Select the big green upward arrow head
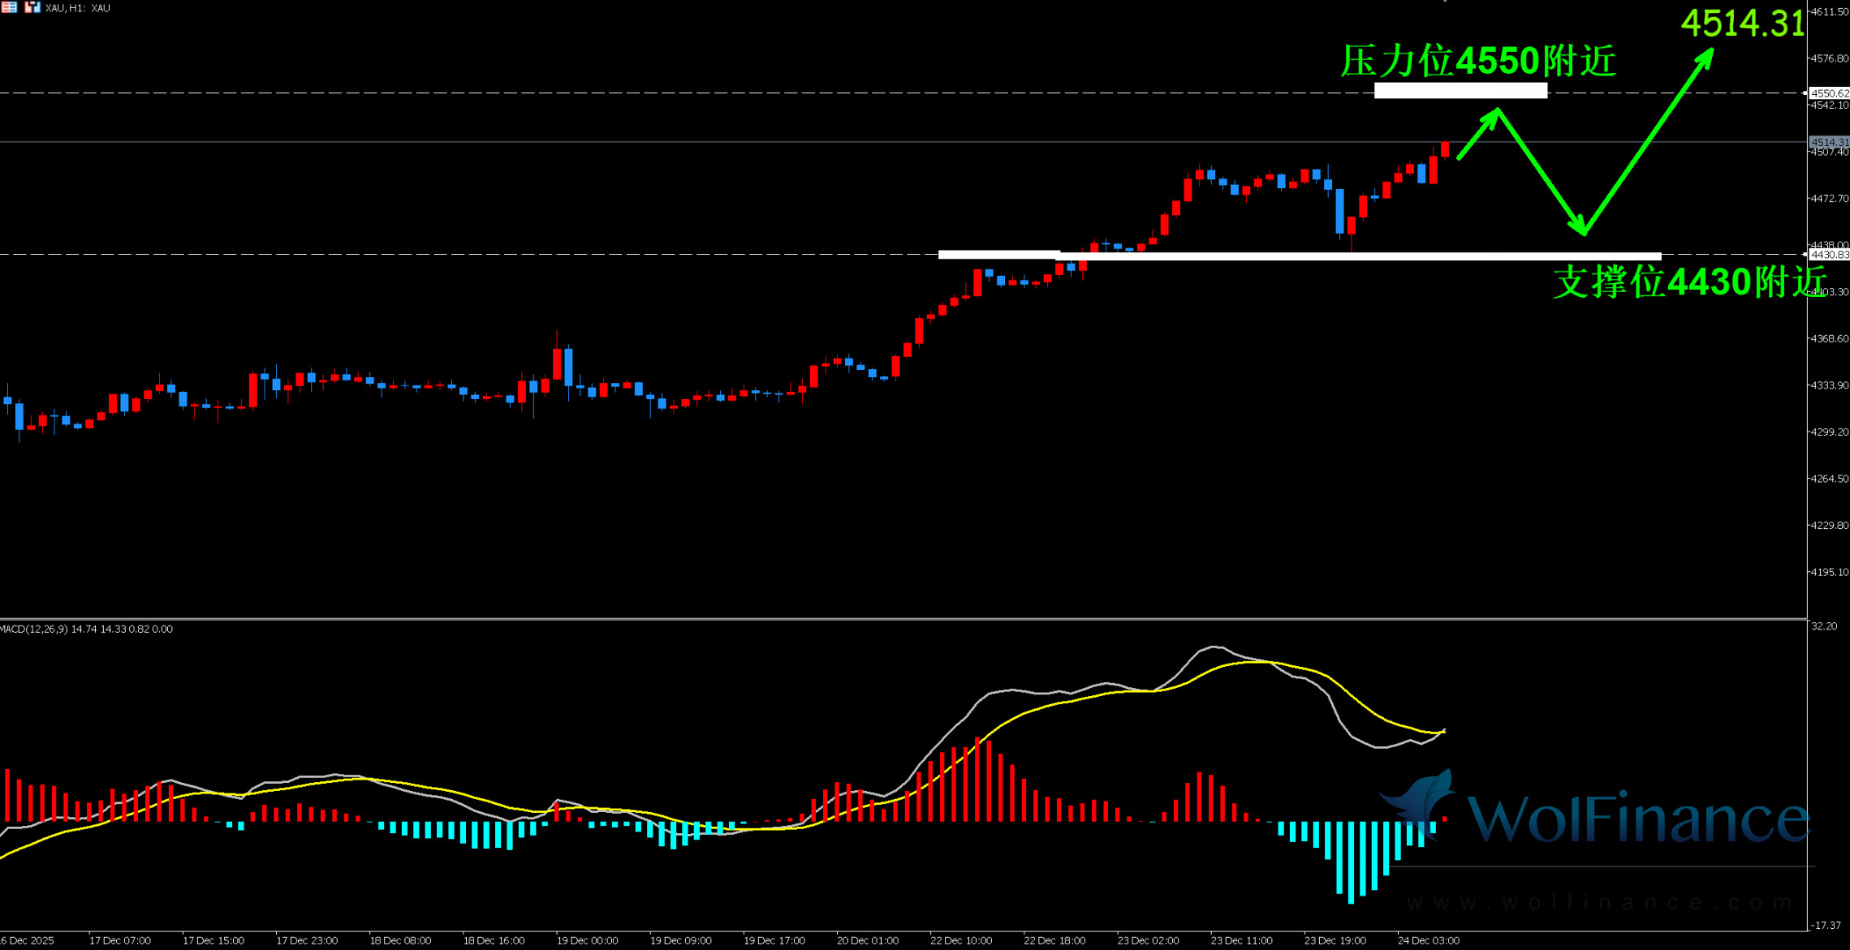The width and height of the screenshot is (1850, 950). point(1706,55)
